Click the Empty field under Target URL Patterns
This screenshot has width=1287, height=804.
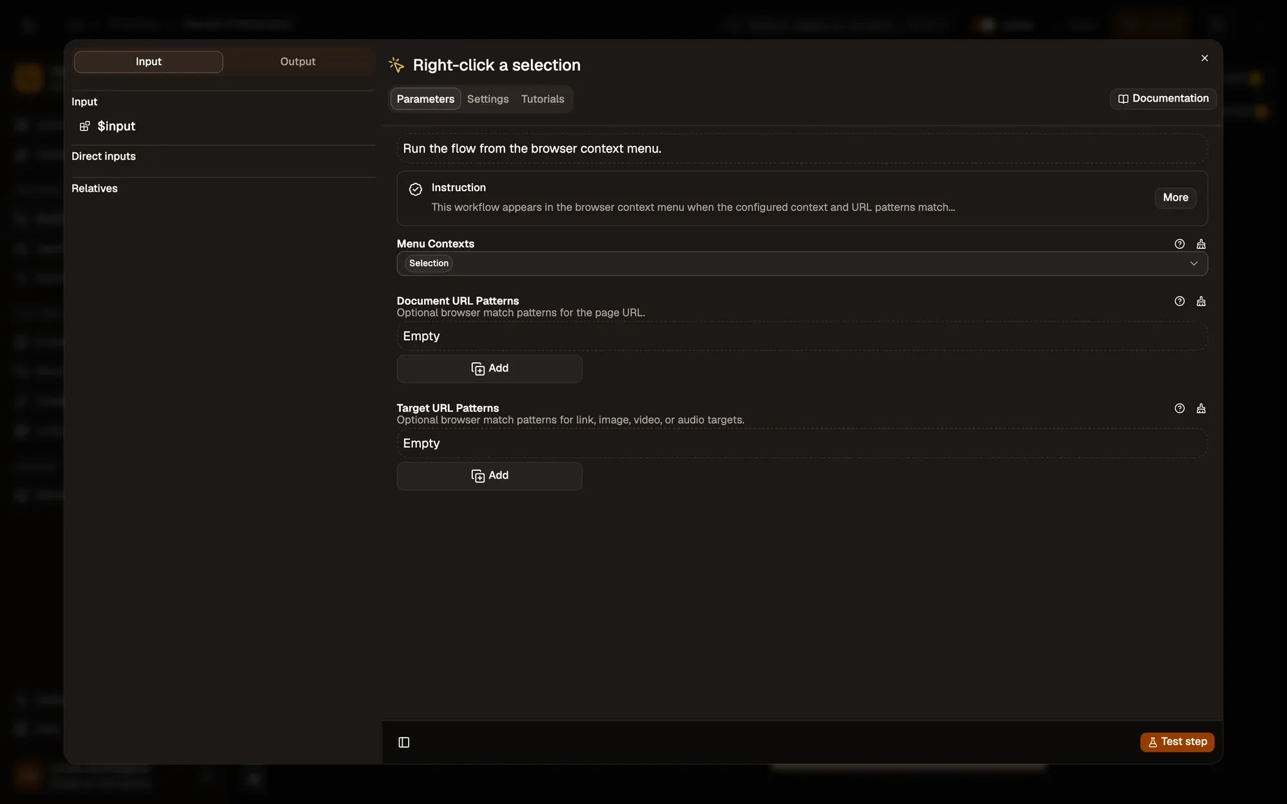[x=802, y=444]
